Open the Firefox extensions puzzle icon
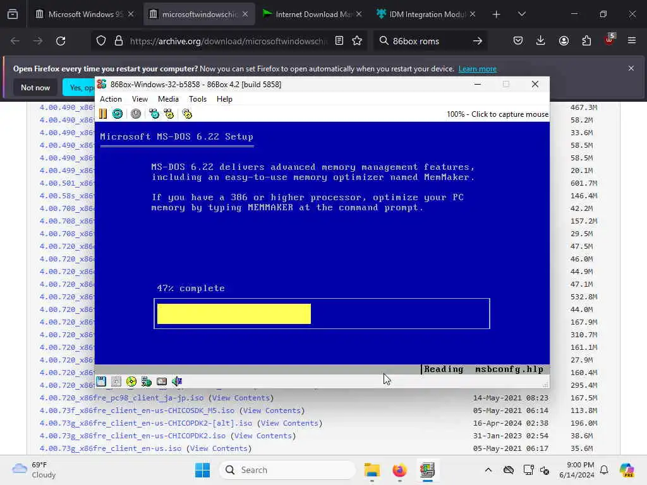The height and width of the screenshot is (485, 647). point(586,41)
